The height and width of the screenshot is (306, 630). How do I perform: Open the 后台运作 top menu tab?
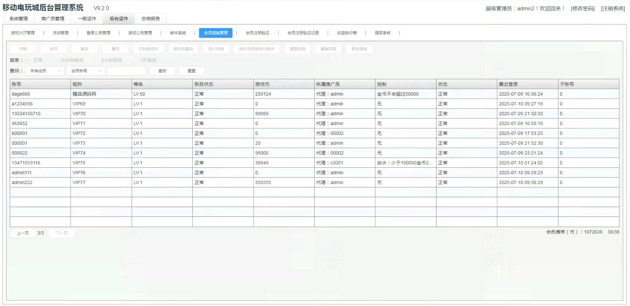[119, 19]
